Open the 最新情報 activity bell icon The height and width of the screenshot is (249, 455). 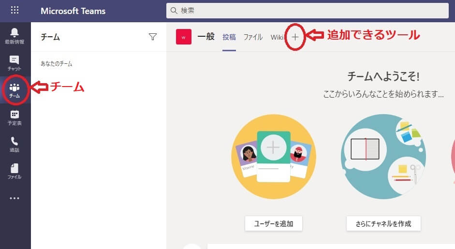15,35
